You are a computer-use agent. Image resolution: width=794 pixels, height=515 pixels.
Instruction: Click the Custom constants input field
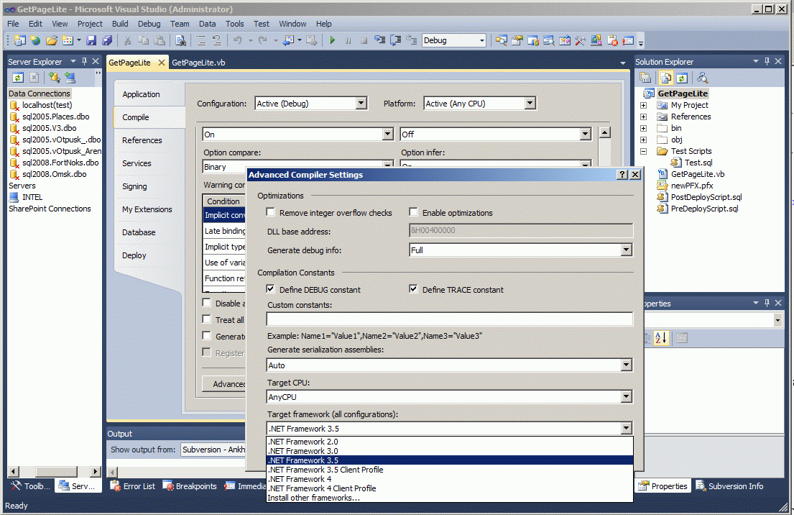tap(450, 319)
